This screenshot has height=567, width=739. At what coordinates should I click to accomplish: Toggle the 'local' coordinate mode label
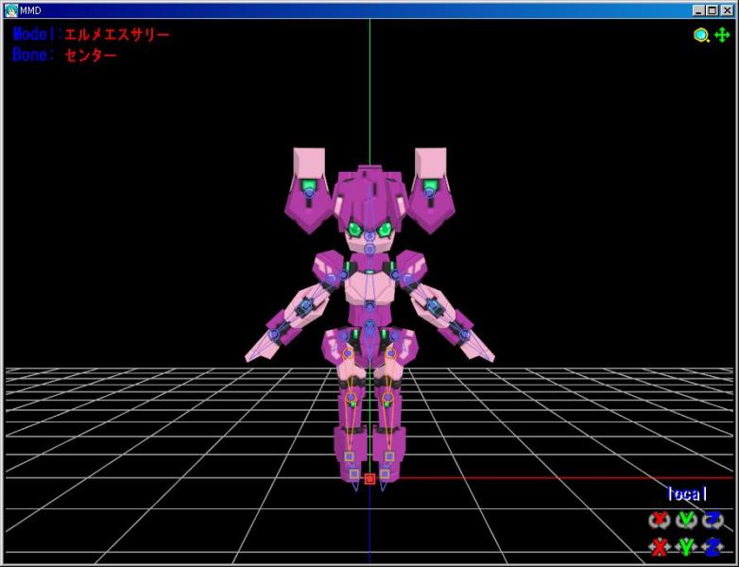pyautogui.click(x=687, y=493)
